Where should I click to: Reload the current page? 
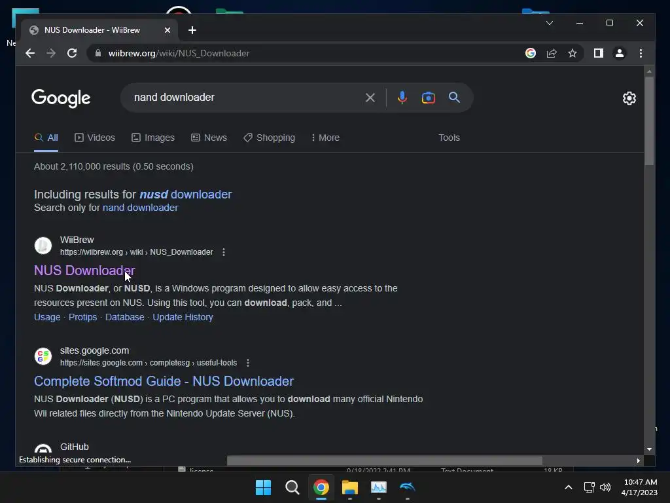(72, 53)
